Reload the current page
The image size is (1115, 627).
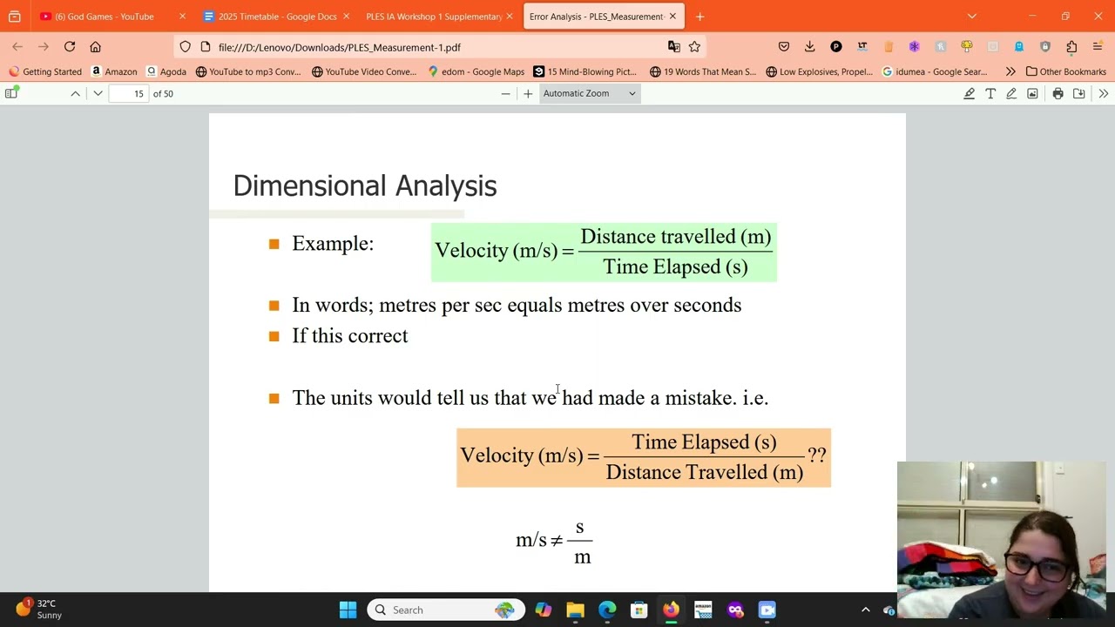pos(70,47)
